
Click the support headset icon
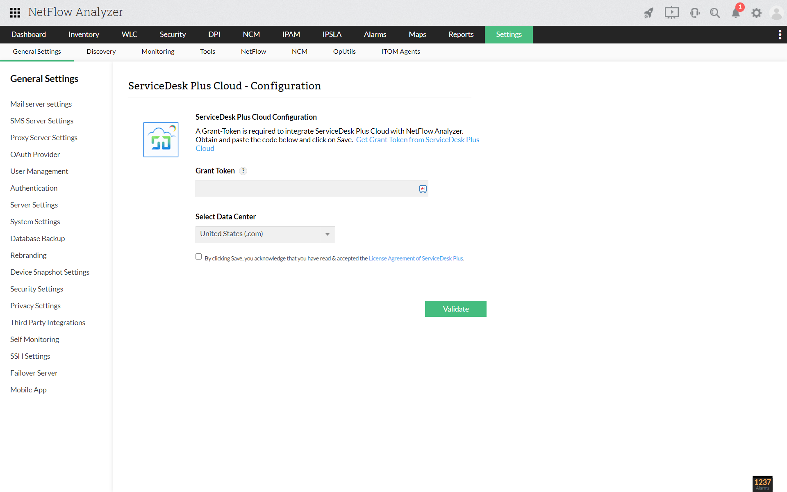694,13
